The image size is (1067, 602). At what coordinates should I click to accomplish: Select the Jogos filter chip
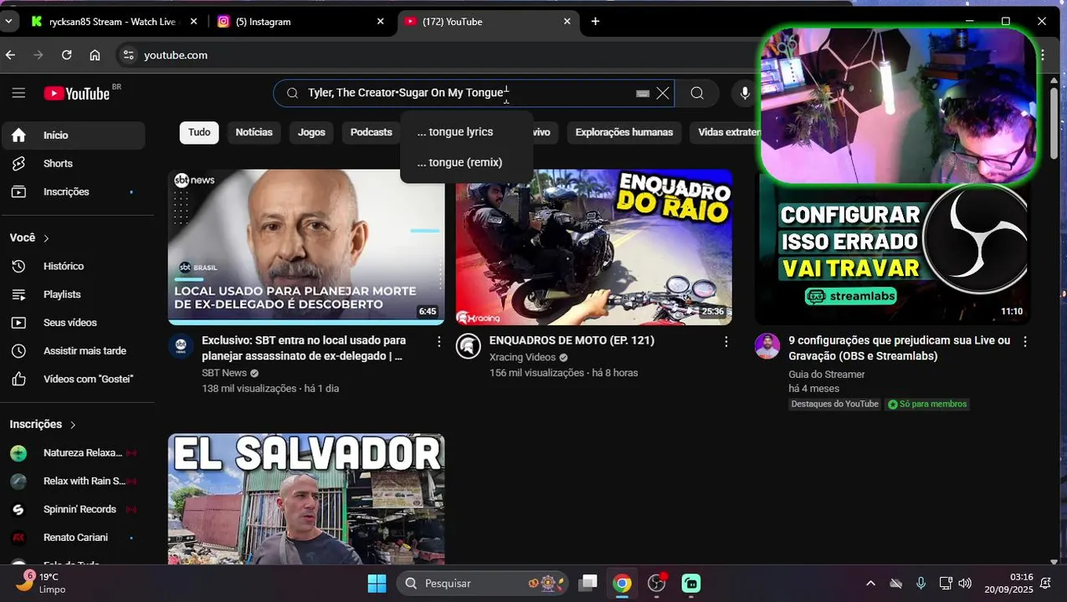tap(311, 132)
